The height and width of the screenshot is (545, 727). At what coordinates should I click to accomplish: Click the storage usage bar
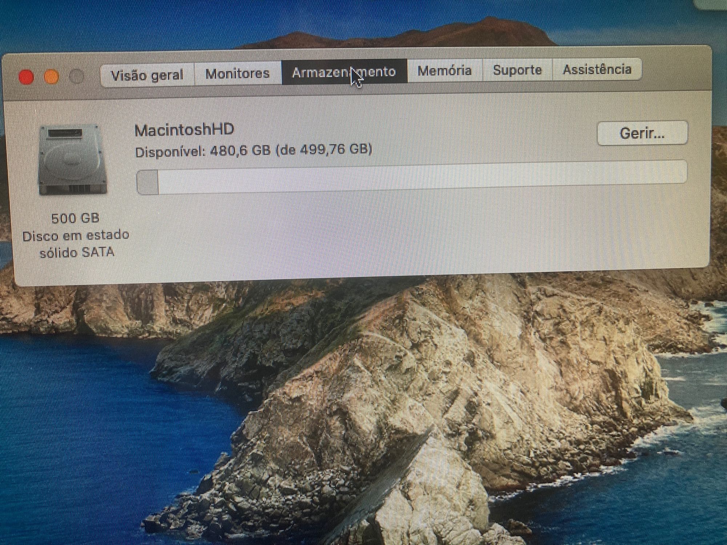point(412,177)
